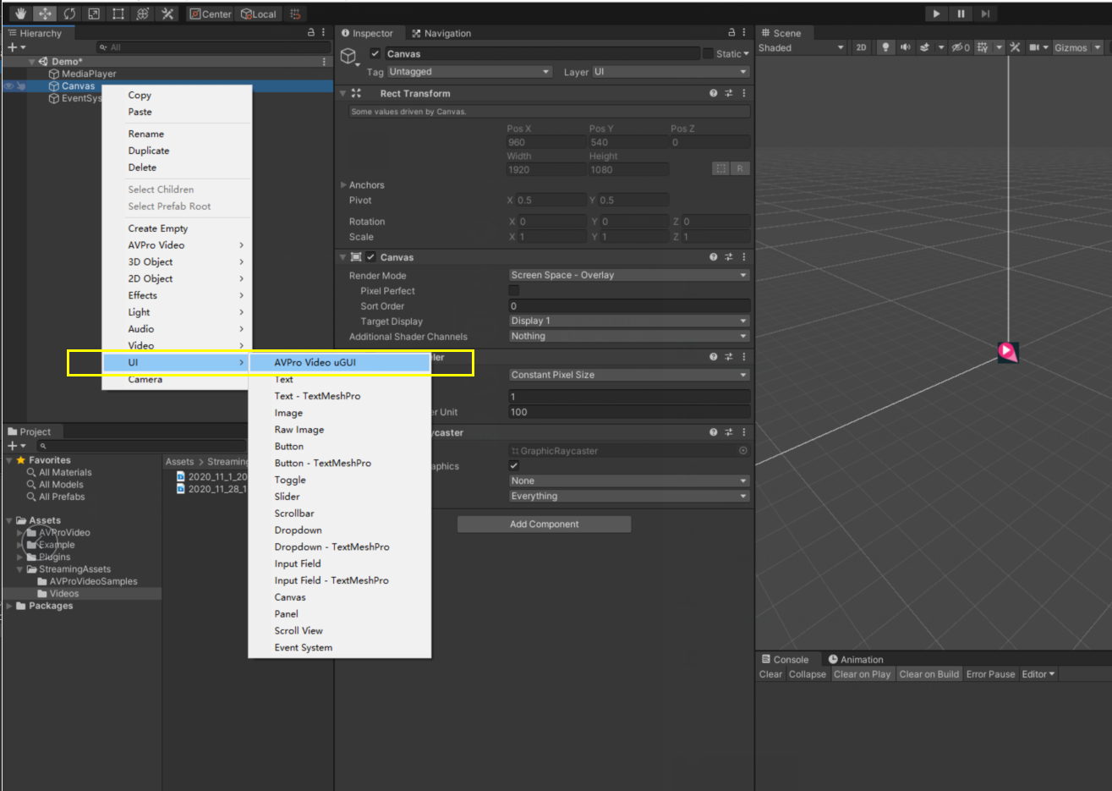The image size is (1112, 791).
Task: Click the Add Component button
Action: point(544,524)
